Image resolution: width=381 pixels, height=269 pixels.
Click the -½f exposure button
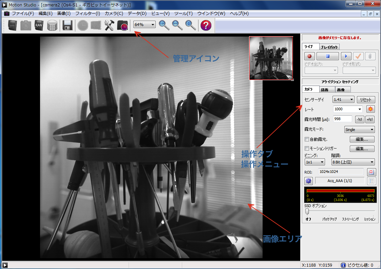tap(360, 119)
